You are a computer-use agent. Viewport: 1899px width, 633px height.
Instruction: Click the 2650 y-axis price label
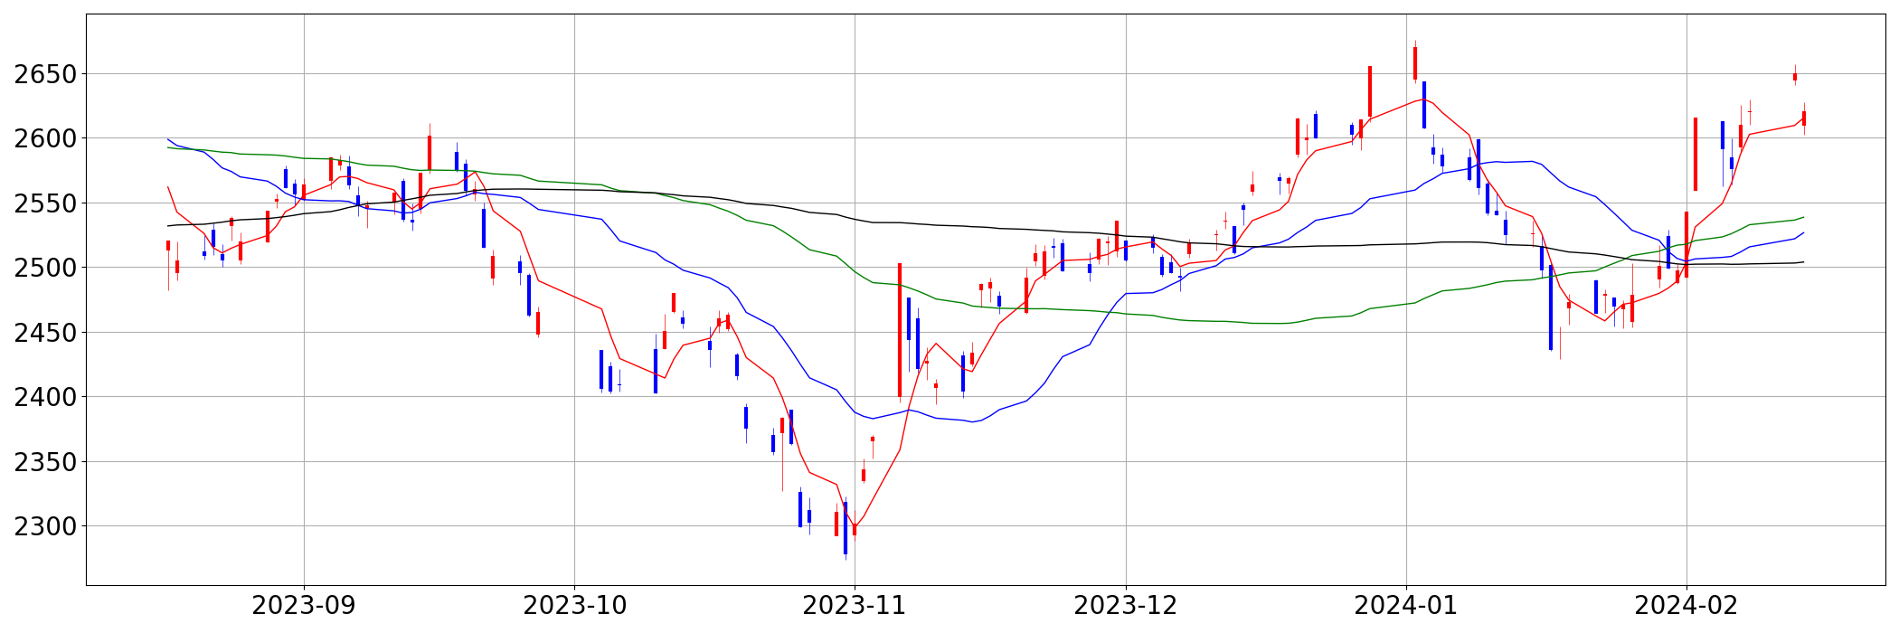(x=44, y=74)
